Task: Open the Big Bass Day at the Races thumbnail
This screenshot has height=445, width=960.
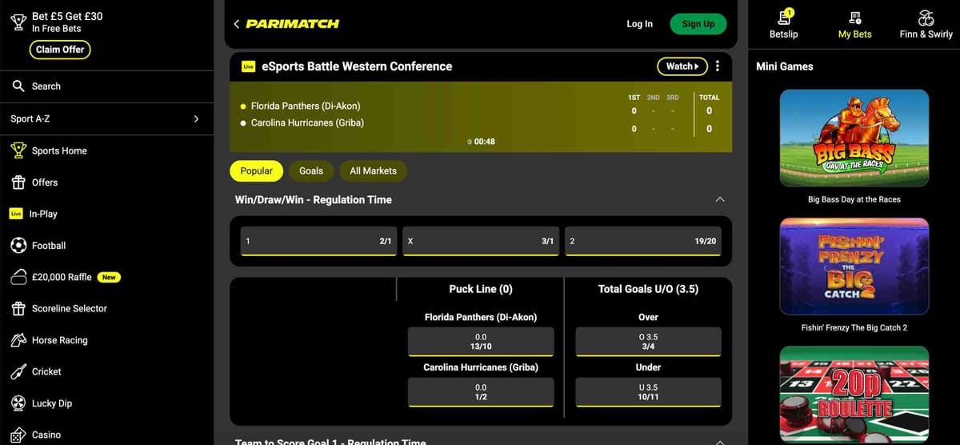Action: click(x=854, y=139)
